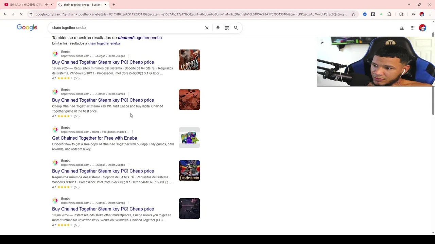Open the dark gameplay thumbnail of last result
This screenshot has height=244, width=435.
pyautogui.click(x=189, y=208)
